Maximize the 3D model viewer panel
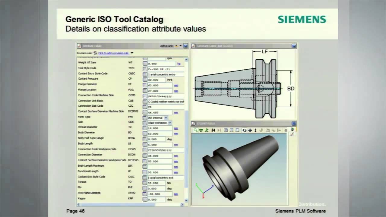Viewport: 386px width, 217px height. (294, 124)
